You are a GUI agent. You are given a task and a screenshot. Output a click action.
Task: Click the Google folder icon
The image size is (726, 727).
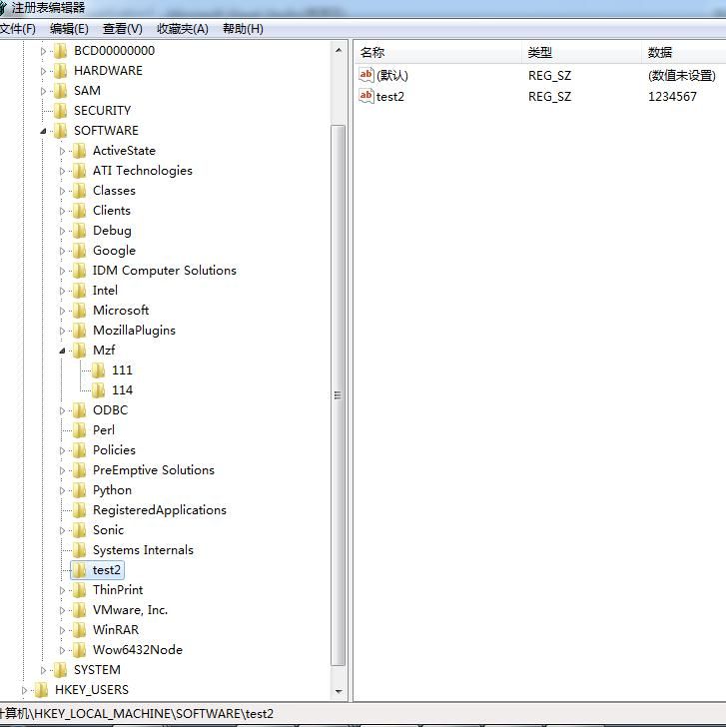pyautogui.click(x=80, y=251)
